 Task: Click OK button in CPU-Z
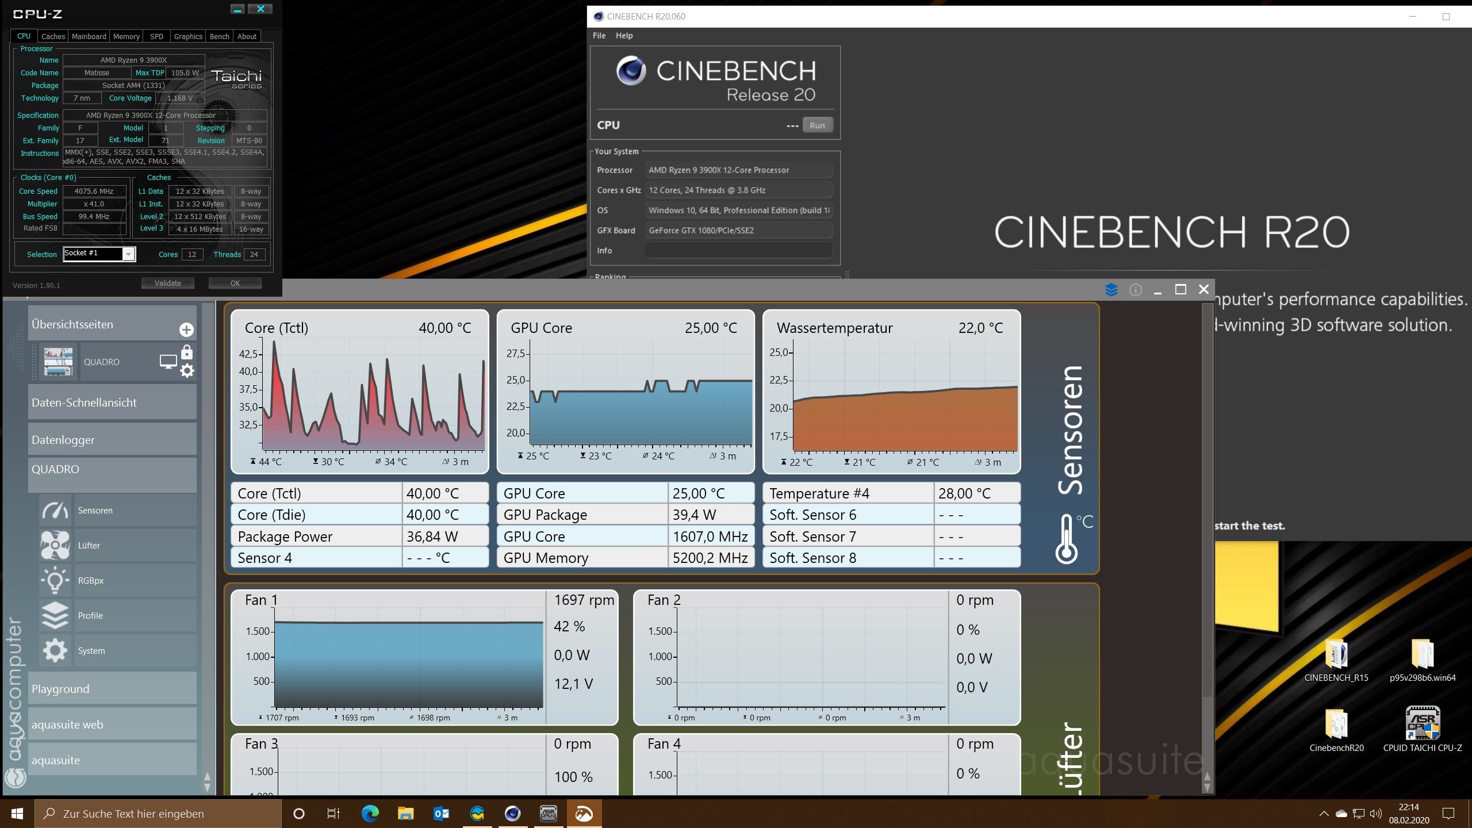[235, 283]
